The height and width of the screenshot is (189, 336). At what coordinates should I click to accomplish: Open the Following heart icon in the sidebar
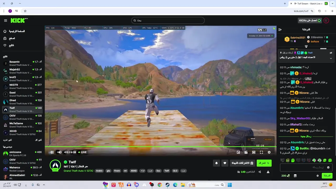click(x=5, y=45)
